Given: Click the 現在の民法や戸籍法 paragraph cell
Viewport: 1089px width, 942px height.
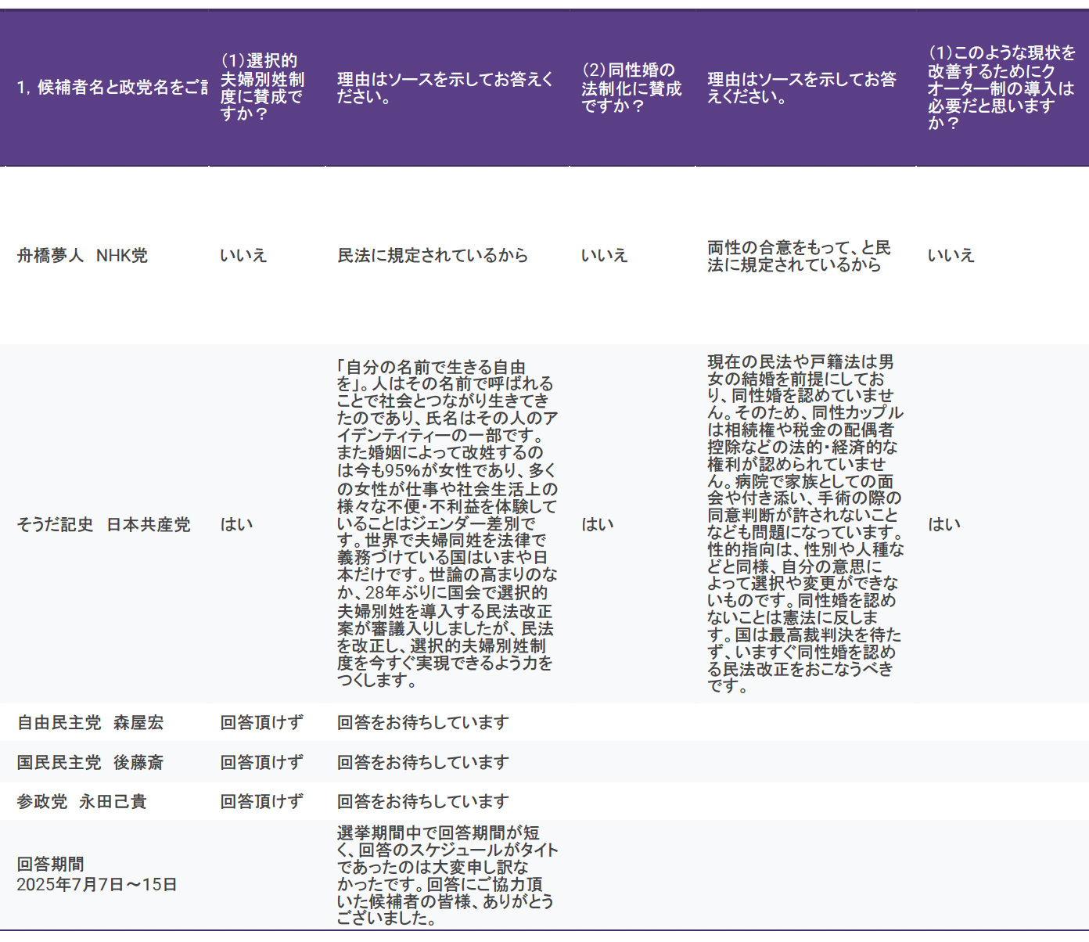Looking at the screenshot, I should click(x=805, y=524).
